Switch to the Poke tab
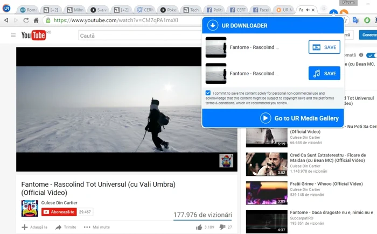 tap(169, 10)
